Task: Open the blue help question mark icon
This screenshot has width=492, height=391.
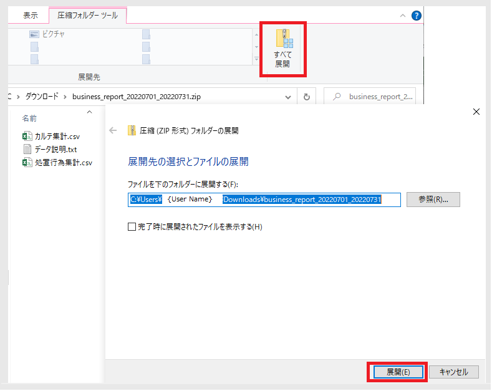Action: [416, 16]
